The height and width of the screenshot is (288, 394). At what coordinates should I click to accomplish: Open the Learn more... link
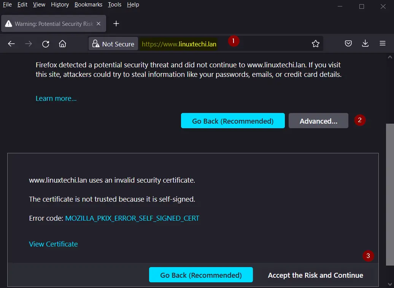[56, 99]
